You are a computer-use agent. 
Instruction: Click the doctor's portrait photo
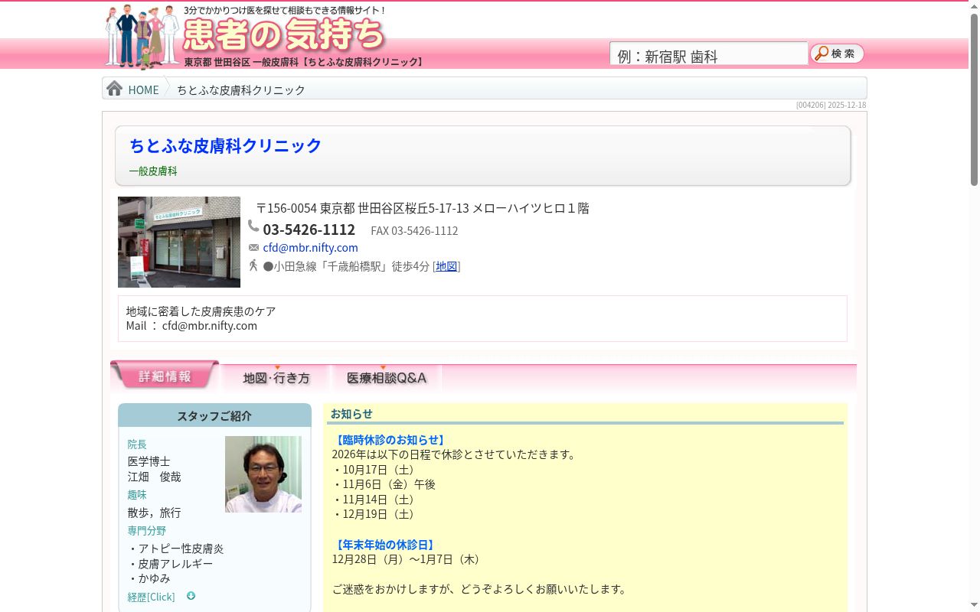point(263,474)
